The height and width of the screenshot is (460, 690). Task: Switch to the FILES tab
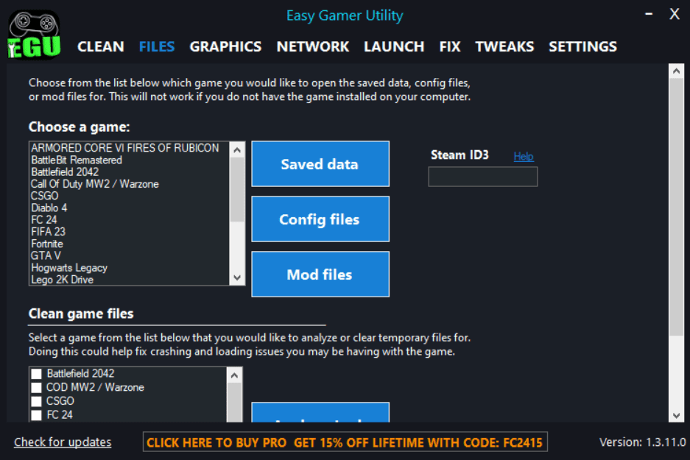pyautogui.click(x=157, y=46)
